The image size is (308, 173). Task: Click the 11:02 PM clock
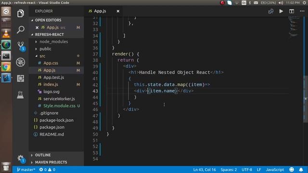[293, 3]
